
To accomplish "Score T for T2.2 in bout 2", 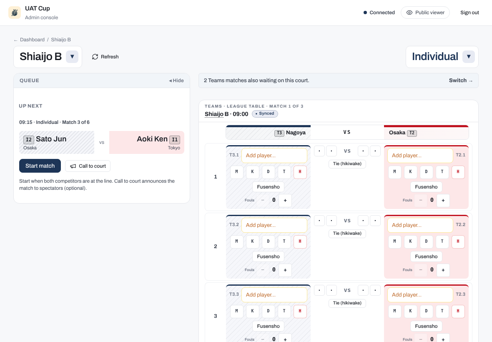I will click(x=442, y=241).
